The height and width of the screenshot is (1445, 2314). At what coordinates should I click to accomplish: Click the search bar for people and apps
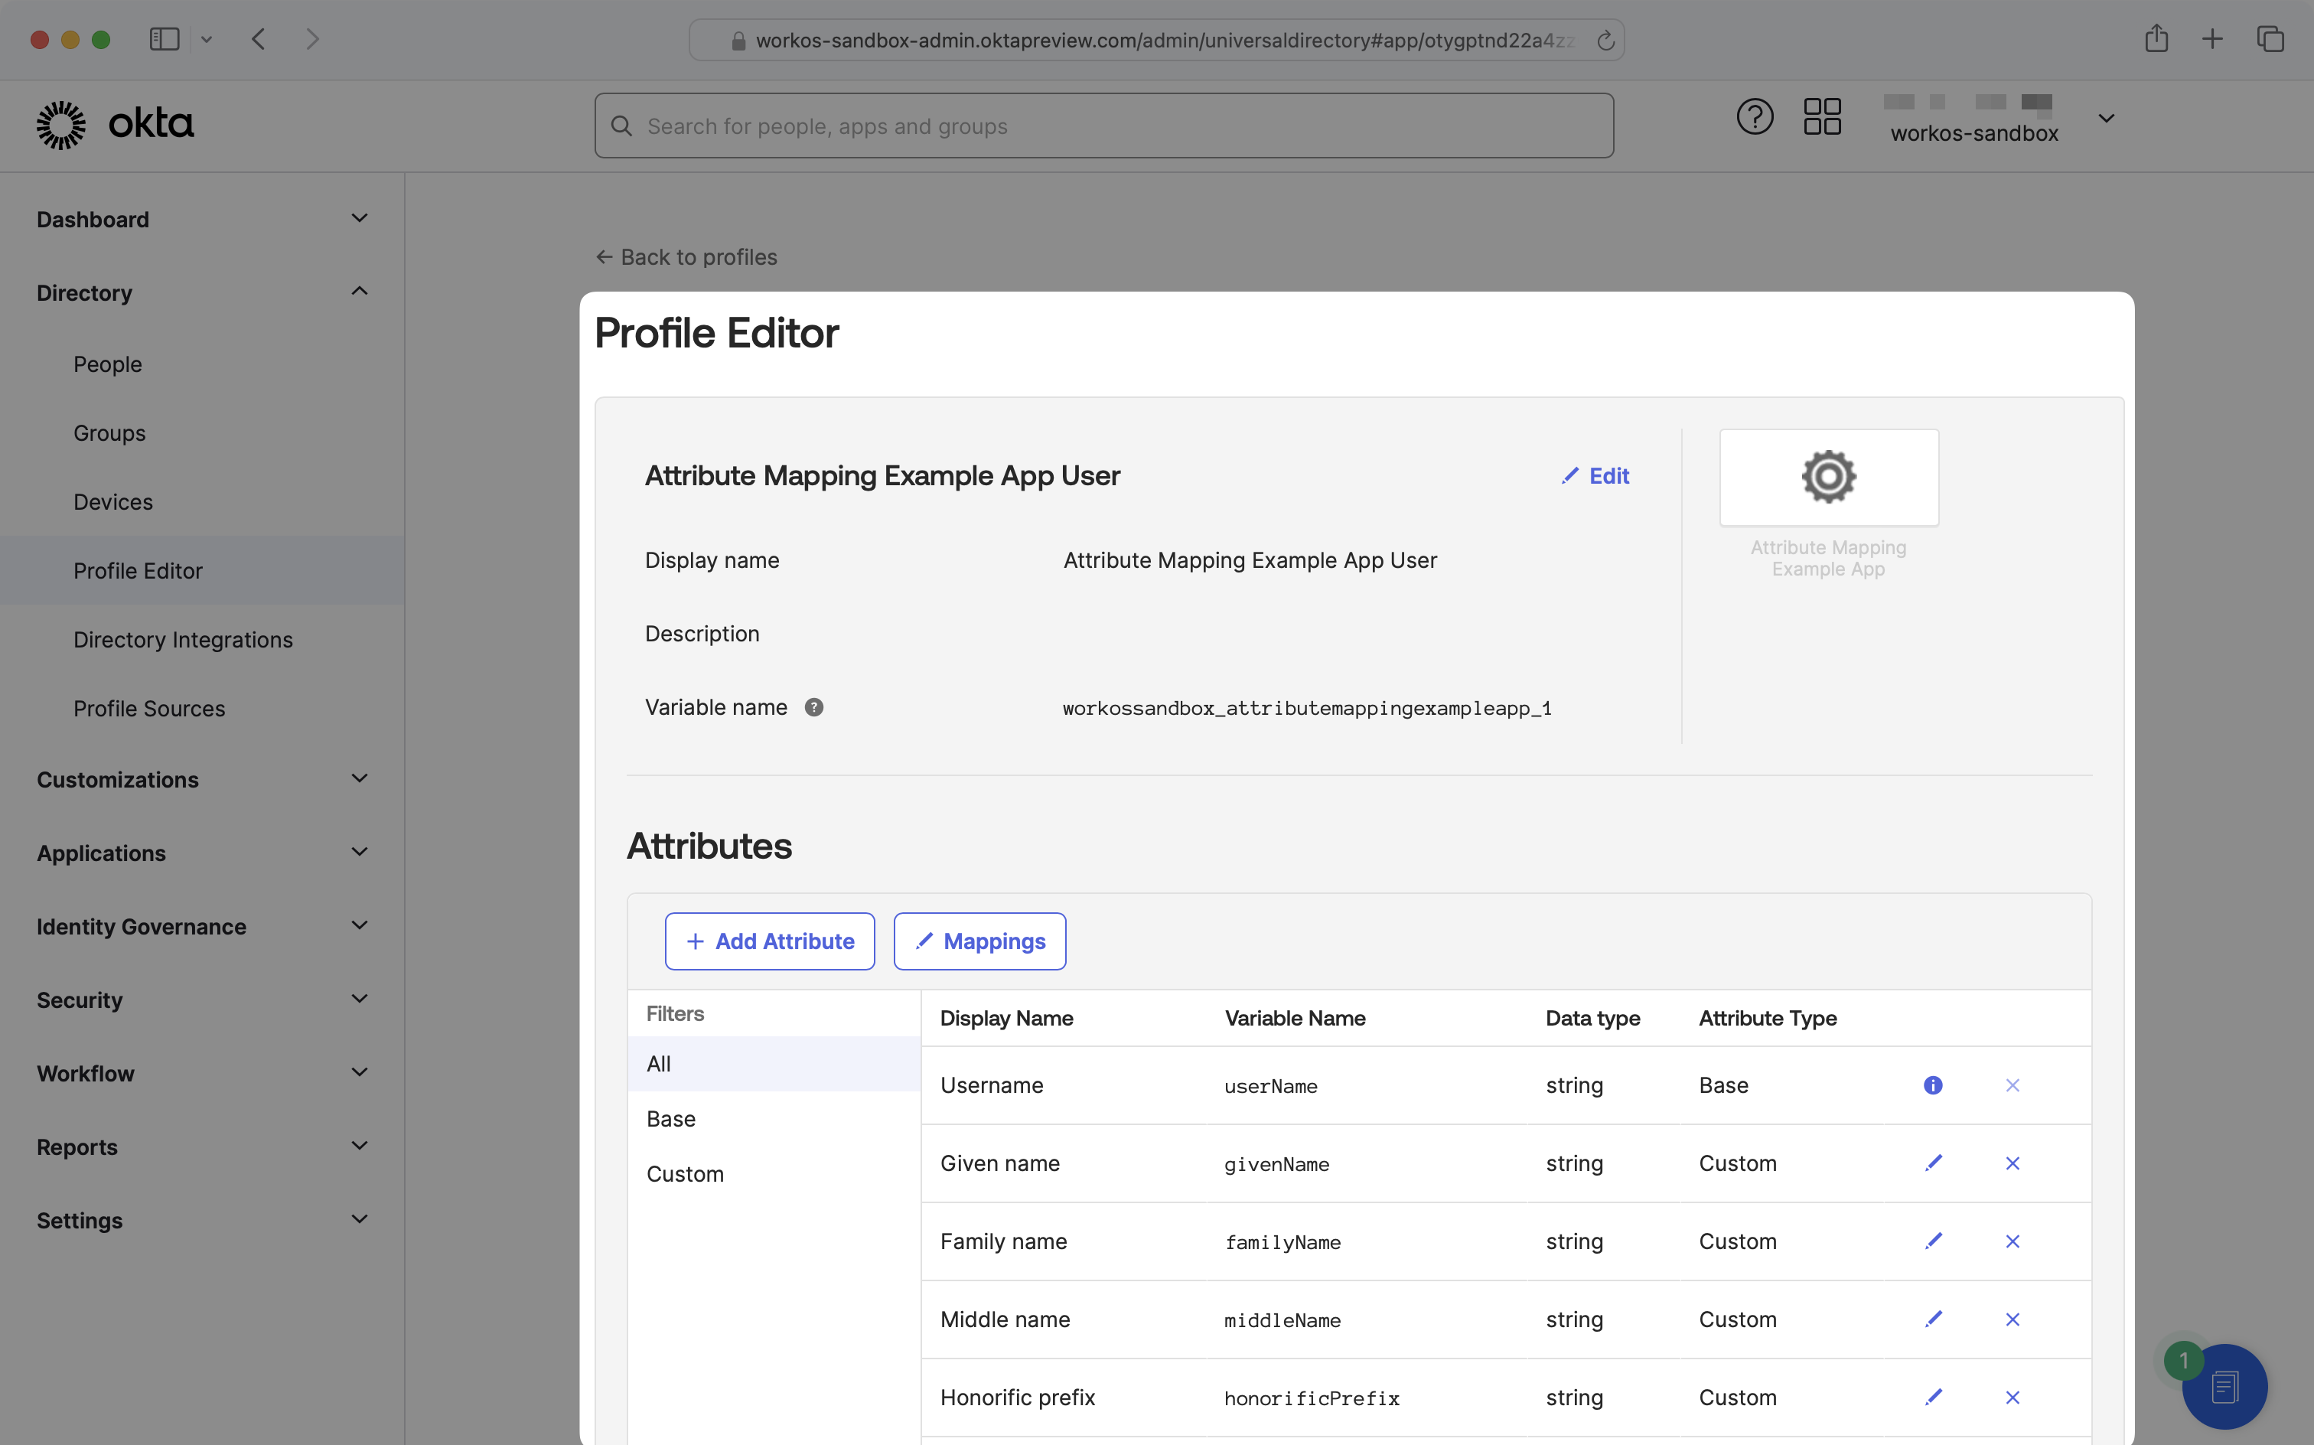pyautogui.click(x=1105, y=125)
